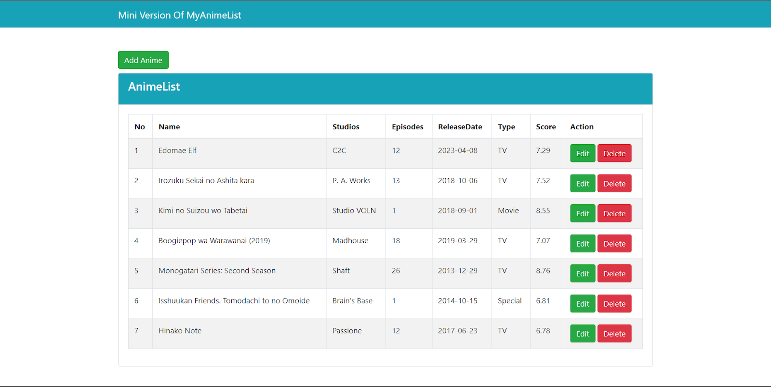Delete the Isshuukan Friends entry
Screen dimensions: 771x387
point(614,304)
